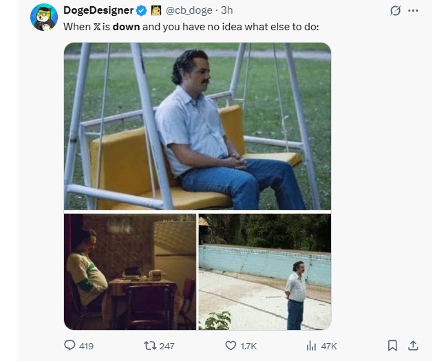Click the affiliate badge beside the checkmark
The image size is (437, 361).
156,10
